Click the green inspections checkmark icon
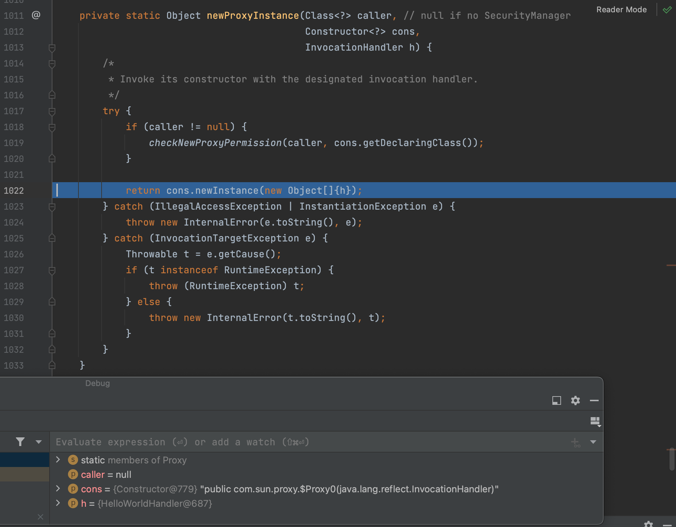Image resolution: width=676 pixels, height=527 pixels. [667, 10]
